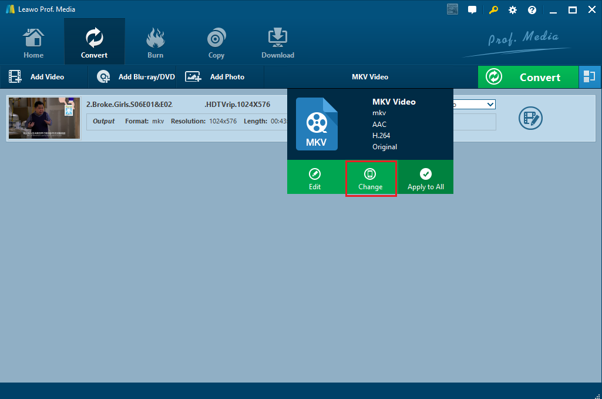Open the feedback speech bubble icon
602x399 pixels.
coord(472,10)
